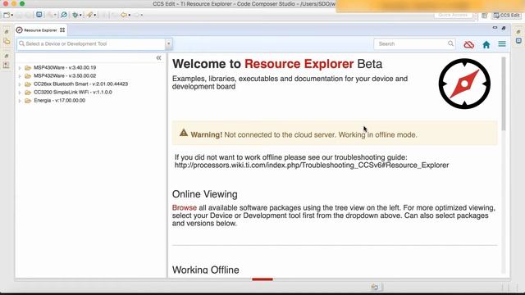Viewport: 525px width, 295px height.
Task: Expand the CC26xx Bluetooth Smart node arrow
Action: click(20, 84)
